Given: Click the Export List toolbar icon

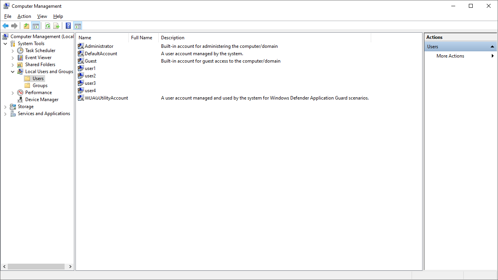Looking at the screenshot, I should click(x=56, y=26).
